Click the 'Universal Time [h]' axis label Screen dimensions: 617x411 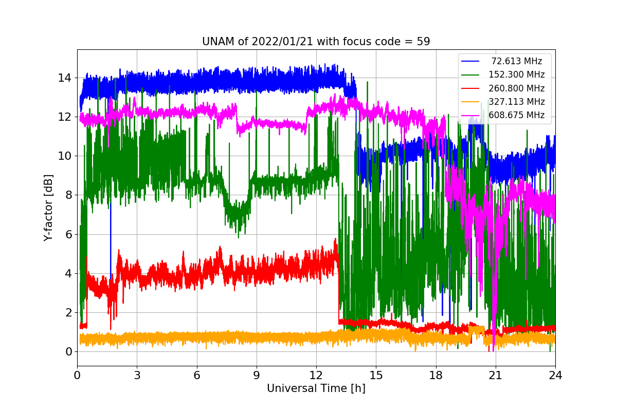pos(316,389)
